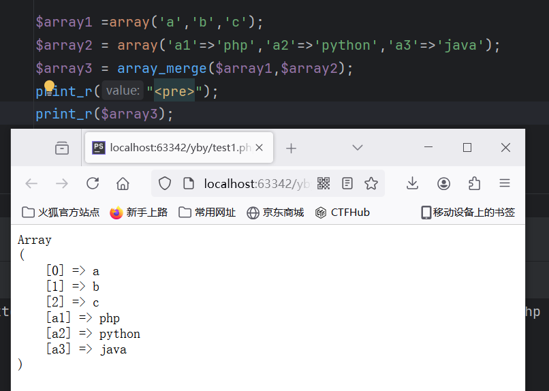This screenshot has height=391, width=549.
Task: Expand the list all tabs chevron
Action: (357, 148)
